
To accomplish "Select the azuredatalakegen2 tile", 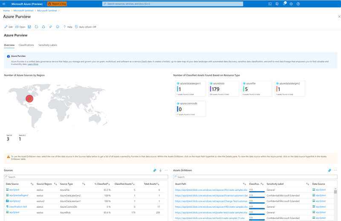I will coord(290,89).
